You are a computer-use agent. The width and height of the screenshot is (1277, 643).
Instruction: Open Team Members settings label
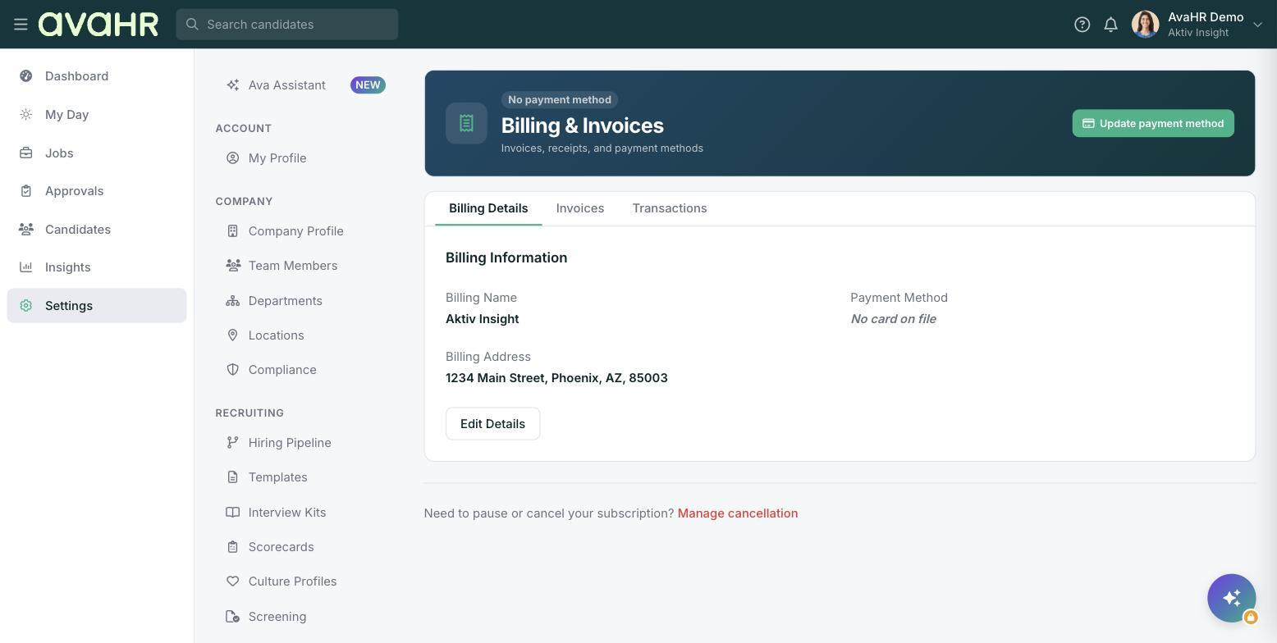click(x=293, y=266)
